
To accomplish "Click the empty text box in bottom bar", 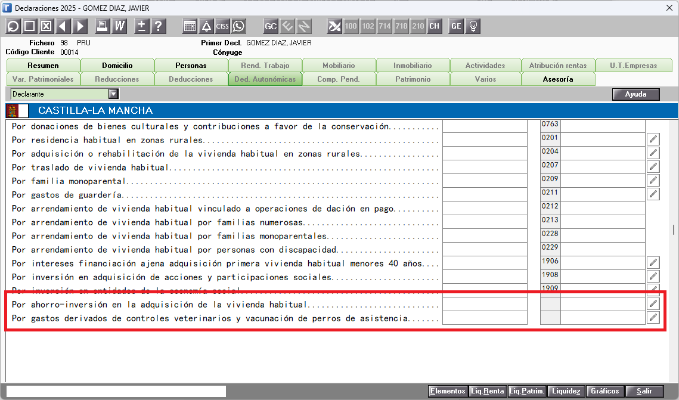I will (116, 391).
